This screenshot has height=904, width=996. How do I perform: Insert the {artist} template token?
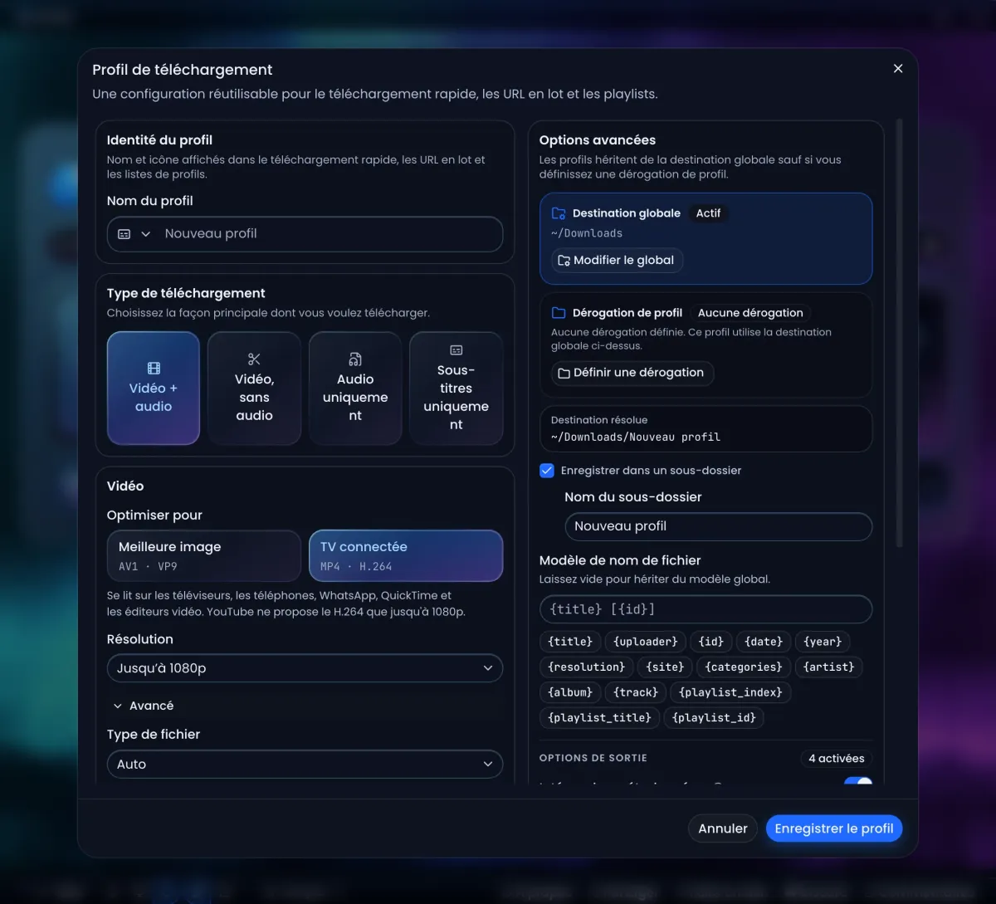[828, 667]
